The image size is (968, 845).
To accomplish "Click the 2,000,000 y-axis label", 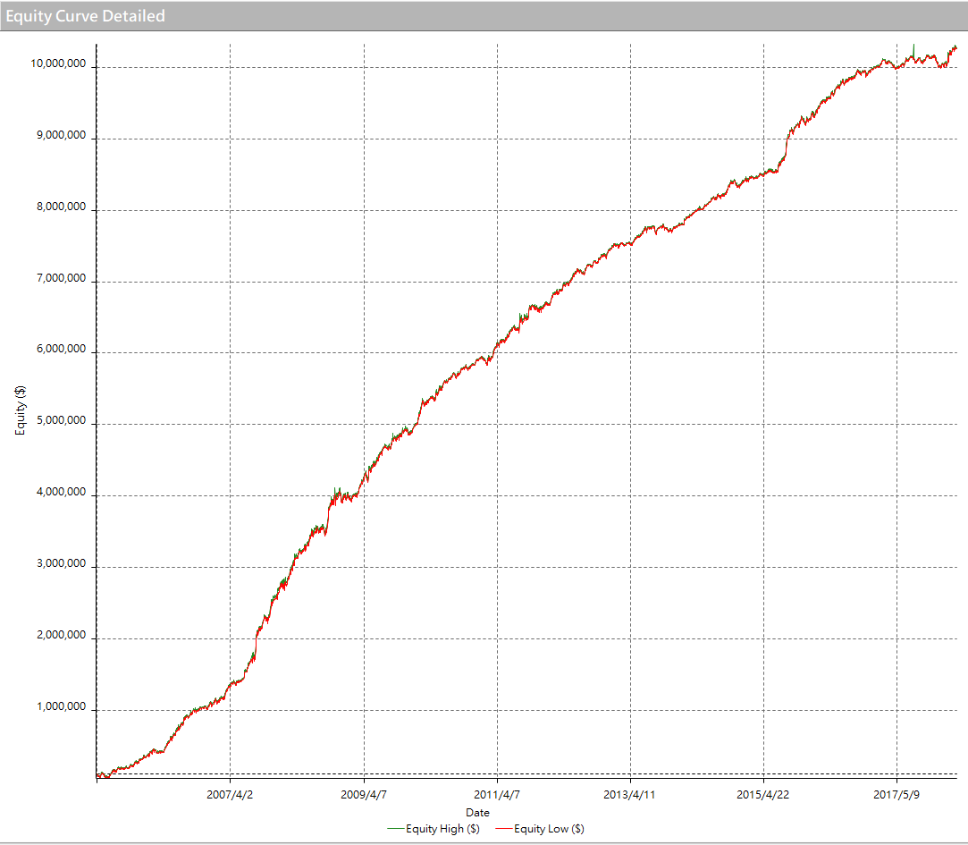I will (61, 635).
